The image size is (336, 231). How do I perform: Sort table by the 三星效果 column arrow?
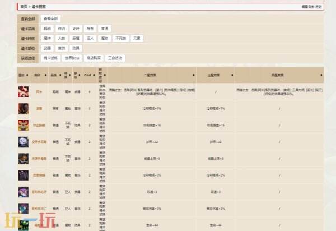click(232, 75)
